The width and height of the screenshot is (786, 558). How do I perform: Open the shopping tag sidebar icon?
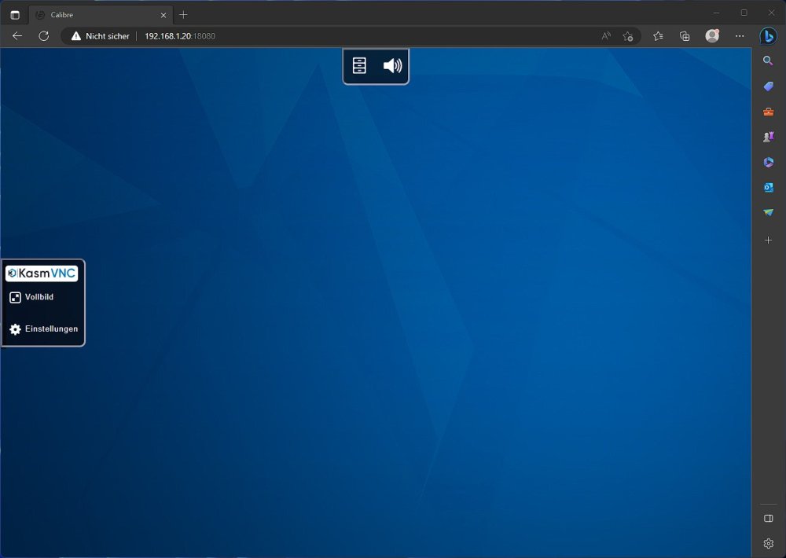coord(769,86)
